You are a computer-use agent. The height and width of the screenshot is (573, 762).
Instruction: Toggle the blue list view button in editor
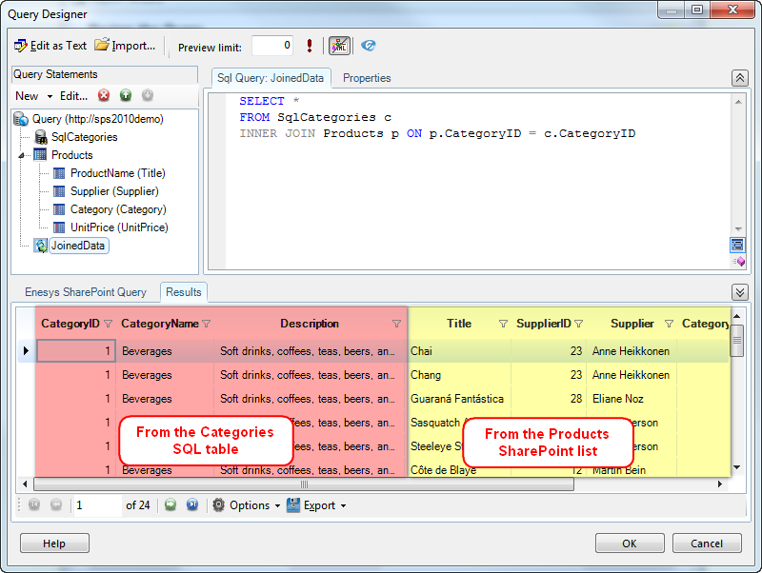(x=737, y=245)
